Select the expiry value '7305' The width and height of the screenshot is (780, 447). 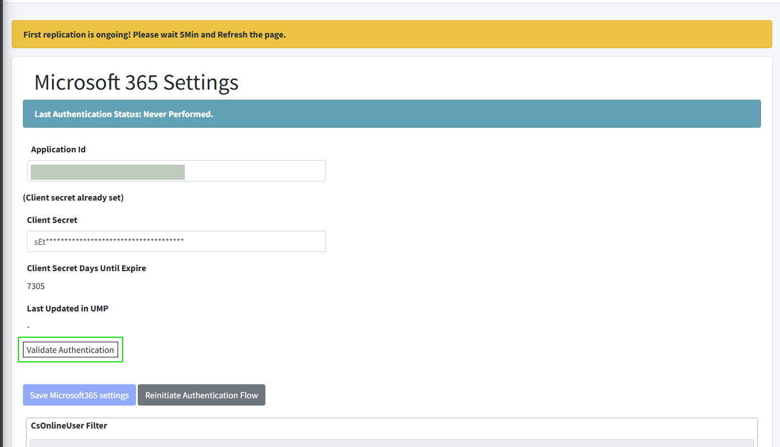coord(36,286)
